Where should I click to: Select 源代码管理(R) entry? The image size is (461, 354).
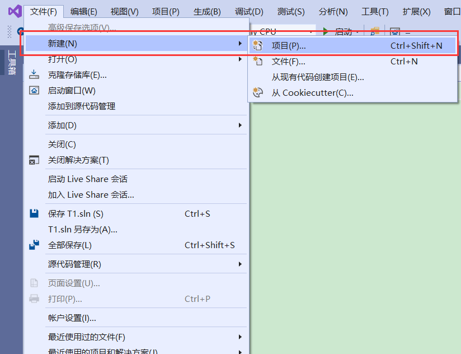[x=136, y=264]
